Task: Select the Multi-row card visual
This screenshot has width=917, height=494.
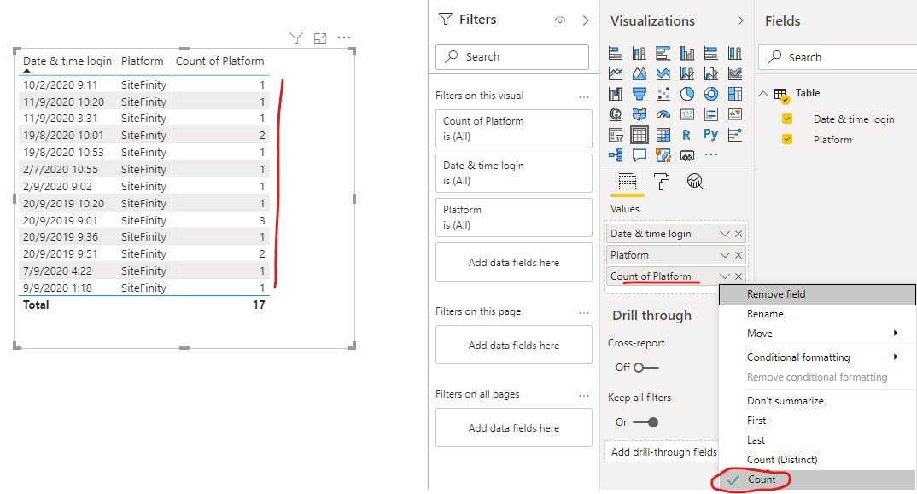Action: 710,114
